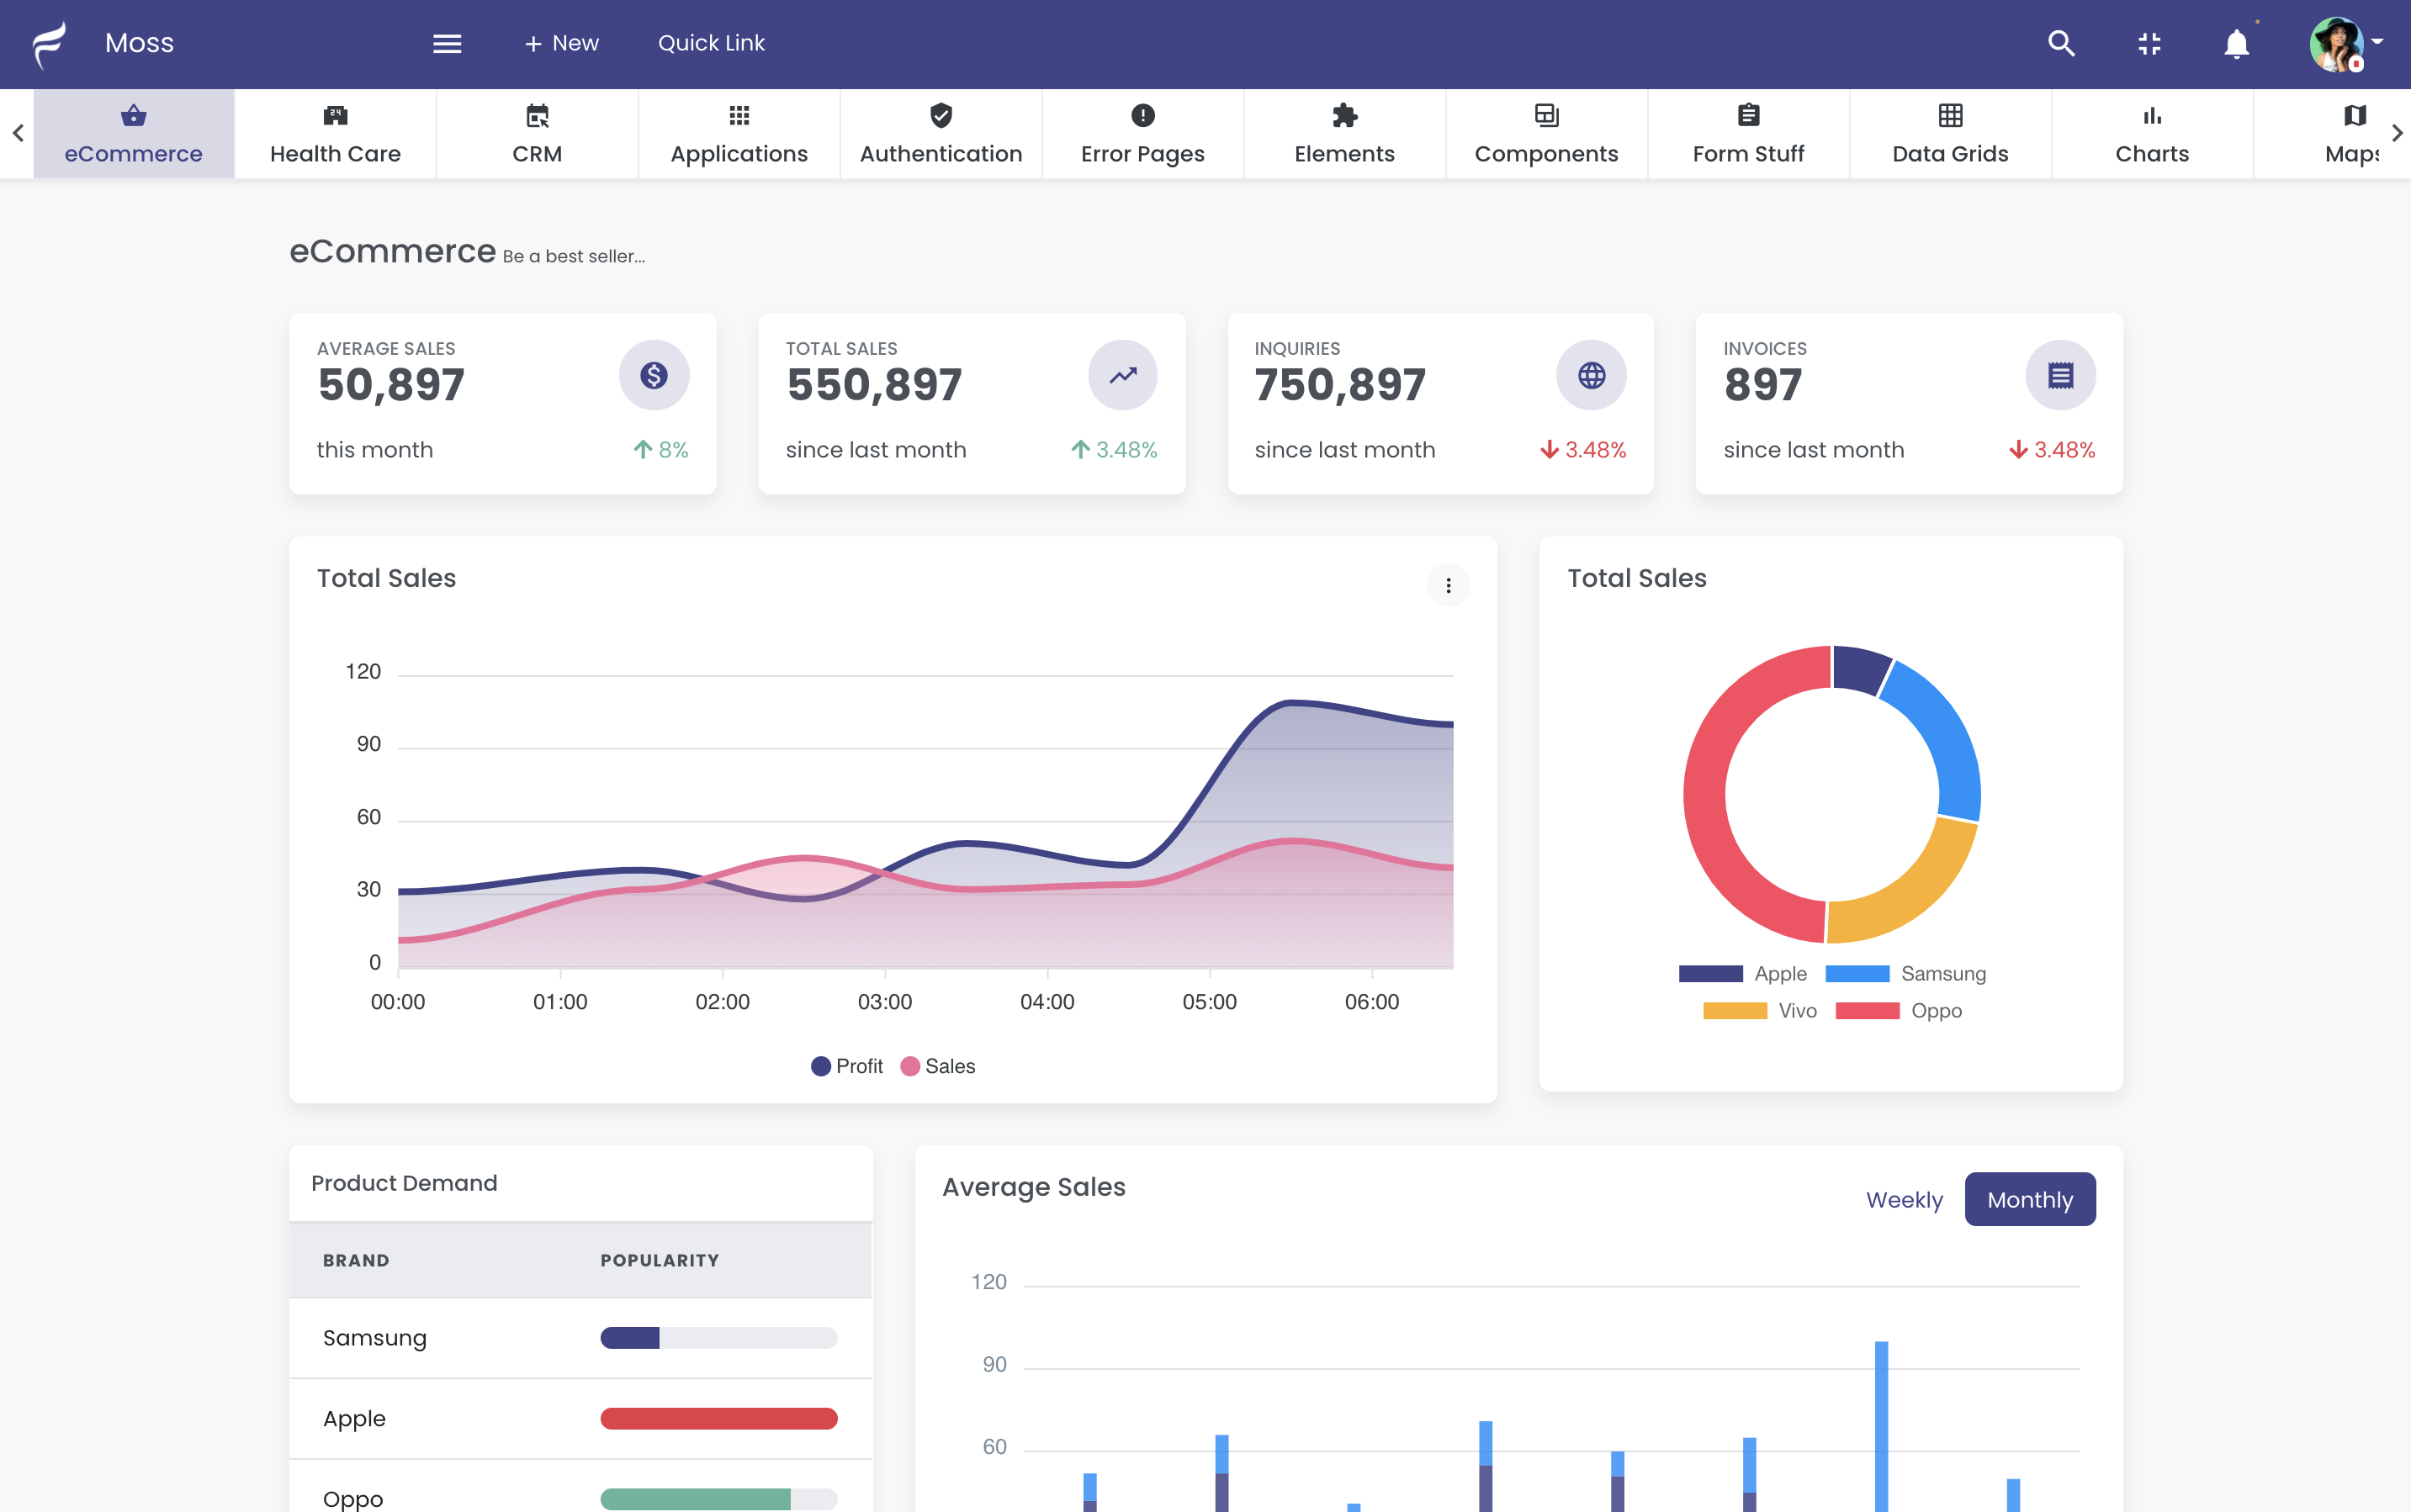Toggle the Profit series legend
The image size is (2411, 1512).
point(846,1066)
